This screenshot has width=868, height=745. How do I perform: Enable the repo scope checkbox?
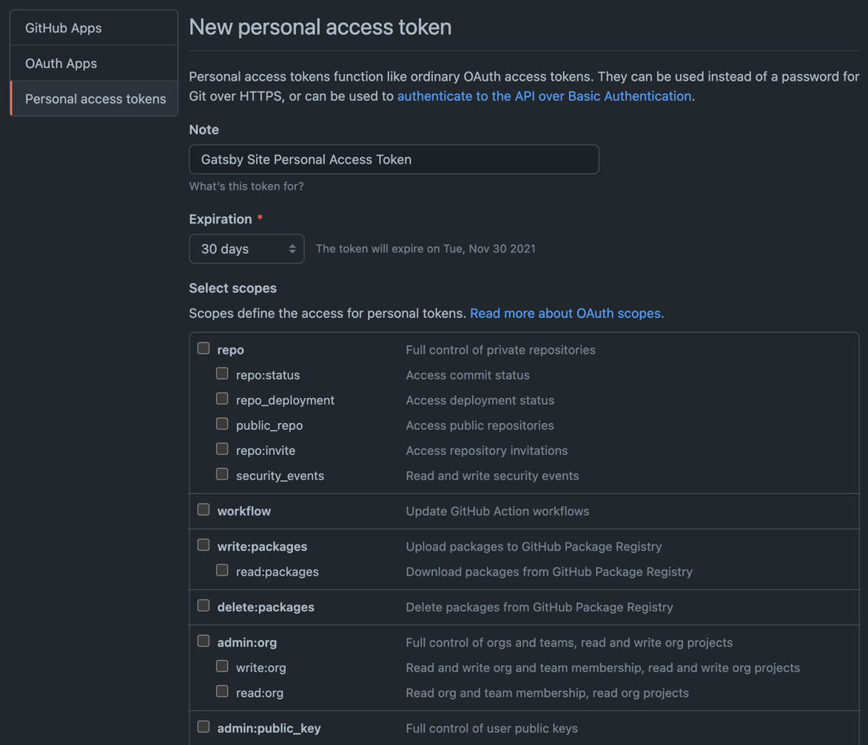click(x=203, y=348)
